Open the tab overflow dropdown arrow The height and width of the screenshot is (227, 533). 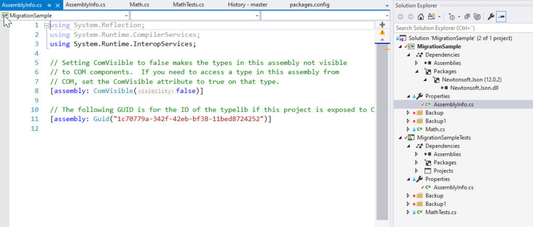point(387,5)
